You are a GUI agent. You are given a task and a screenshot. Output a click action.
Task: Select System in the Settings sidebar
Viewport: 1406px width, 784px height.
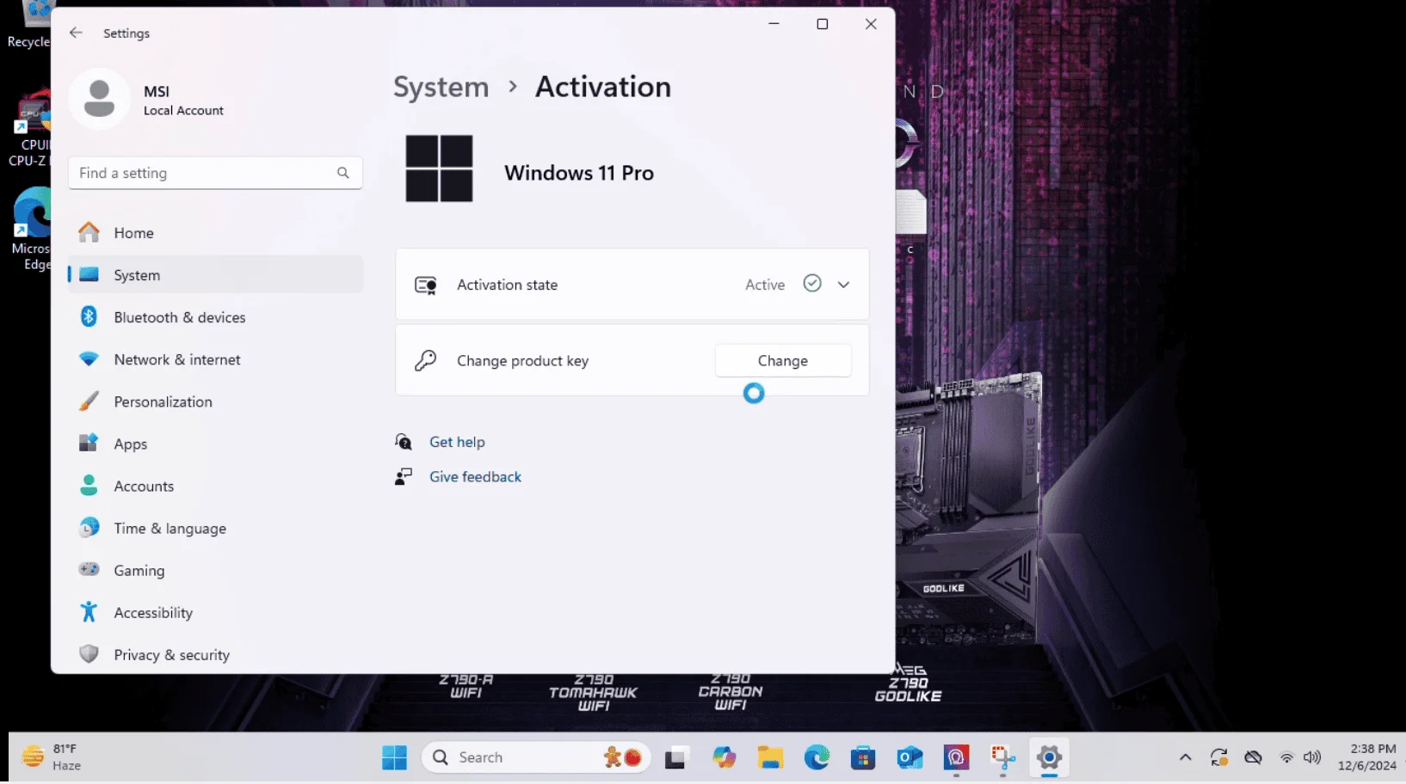click(x=215, y=275)
